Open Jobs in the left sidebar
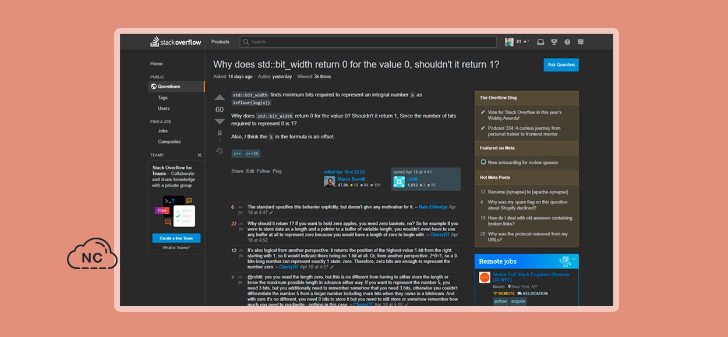Image resolution: width=728 pixels, height=337 pixels. (x=162, y=131)
